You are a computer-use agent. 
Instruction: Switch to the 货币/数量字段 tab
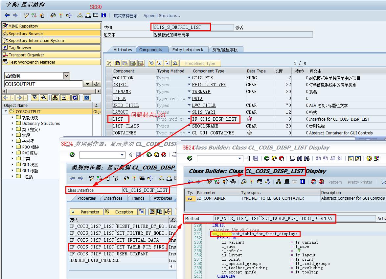click(225, 50)
